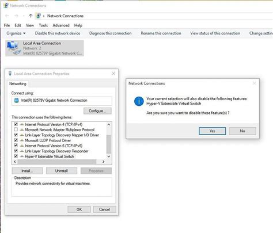The width and height of the screenshot is (273, 233).
Task: Click Diagnose this connection
Action: 111,33
